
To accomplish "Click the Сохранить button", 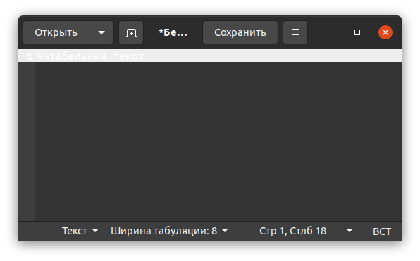I will [240, 32].
